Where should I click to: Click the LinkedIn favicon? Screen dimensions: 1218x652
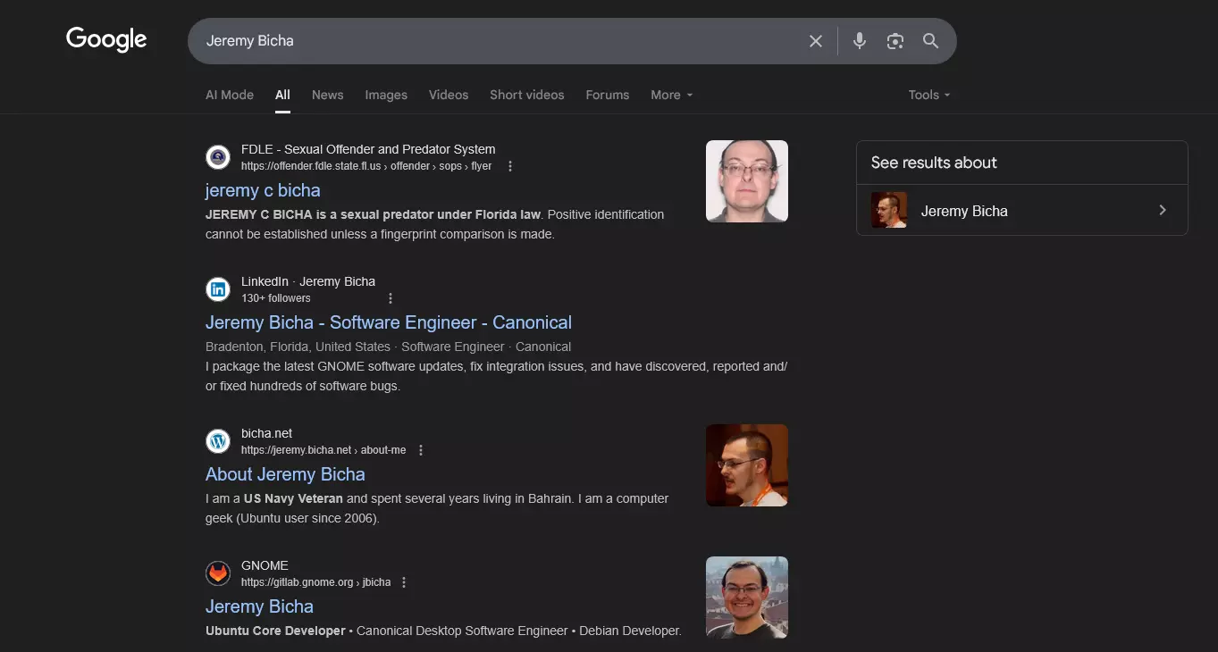[x=218, y=289]
